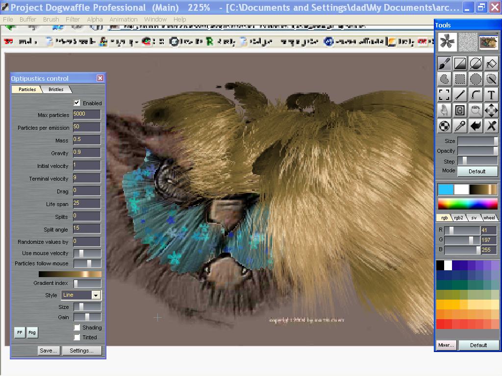Select the paint bucket fill tool

click(x=491, y=64)
